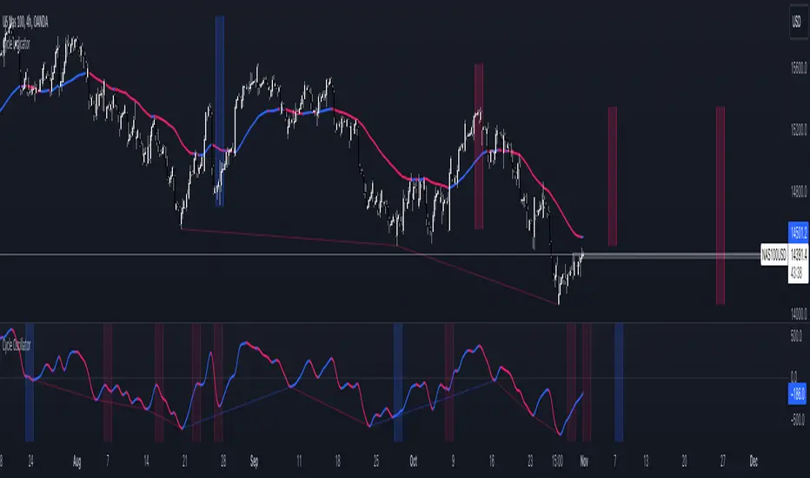This screenshot has height=478, width=810.
Task: Click the 15:00 time axis label
Action: (557, 461)
